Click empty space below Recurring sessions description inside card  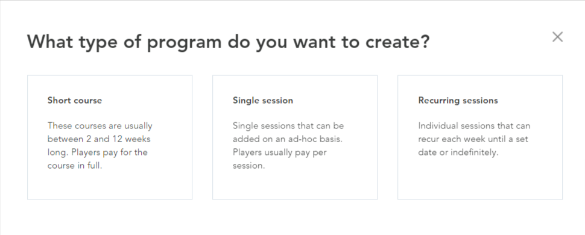pos(480,179)
